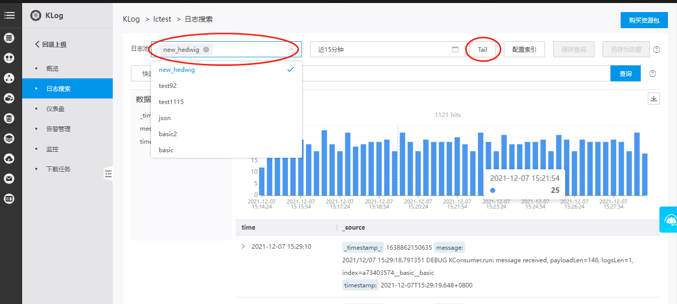Screen dimensions: 677x304
Task: Click the 回退上级 back link
Action: (51, 45)
